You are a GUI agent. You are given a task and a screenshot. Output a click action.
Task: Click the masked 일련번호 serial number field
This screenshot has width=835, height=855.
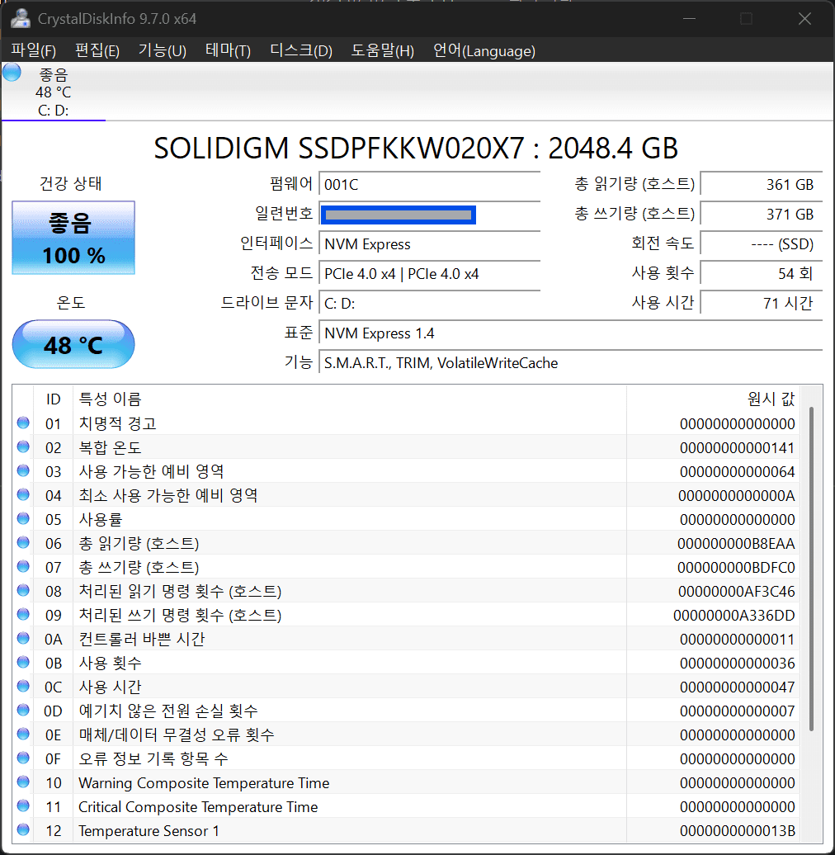click(430, 215)
